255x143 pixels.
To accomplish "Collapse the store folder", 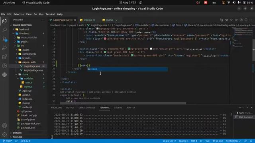I will [25, 74].
